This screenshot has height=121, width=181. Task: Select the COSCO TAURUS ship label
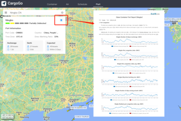click(x=82, y=117)
